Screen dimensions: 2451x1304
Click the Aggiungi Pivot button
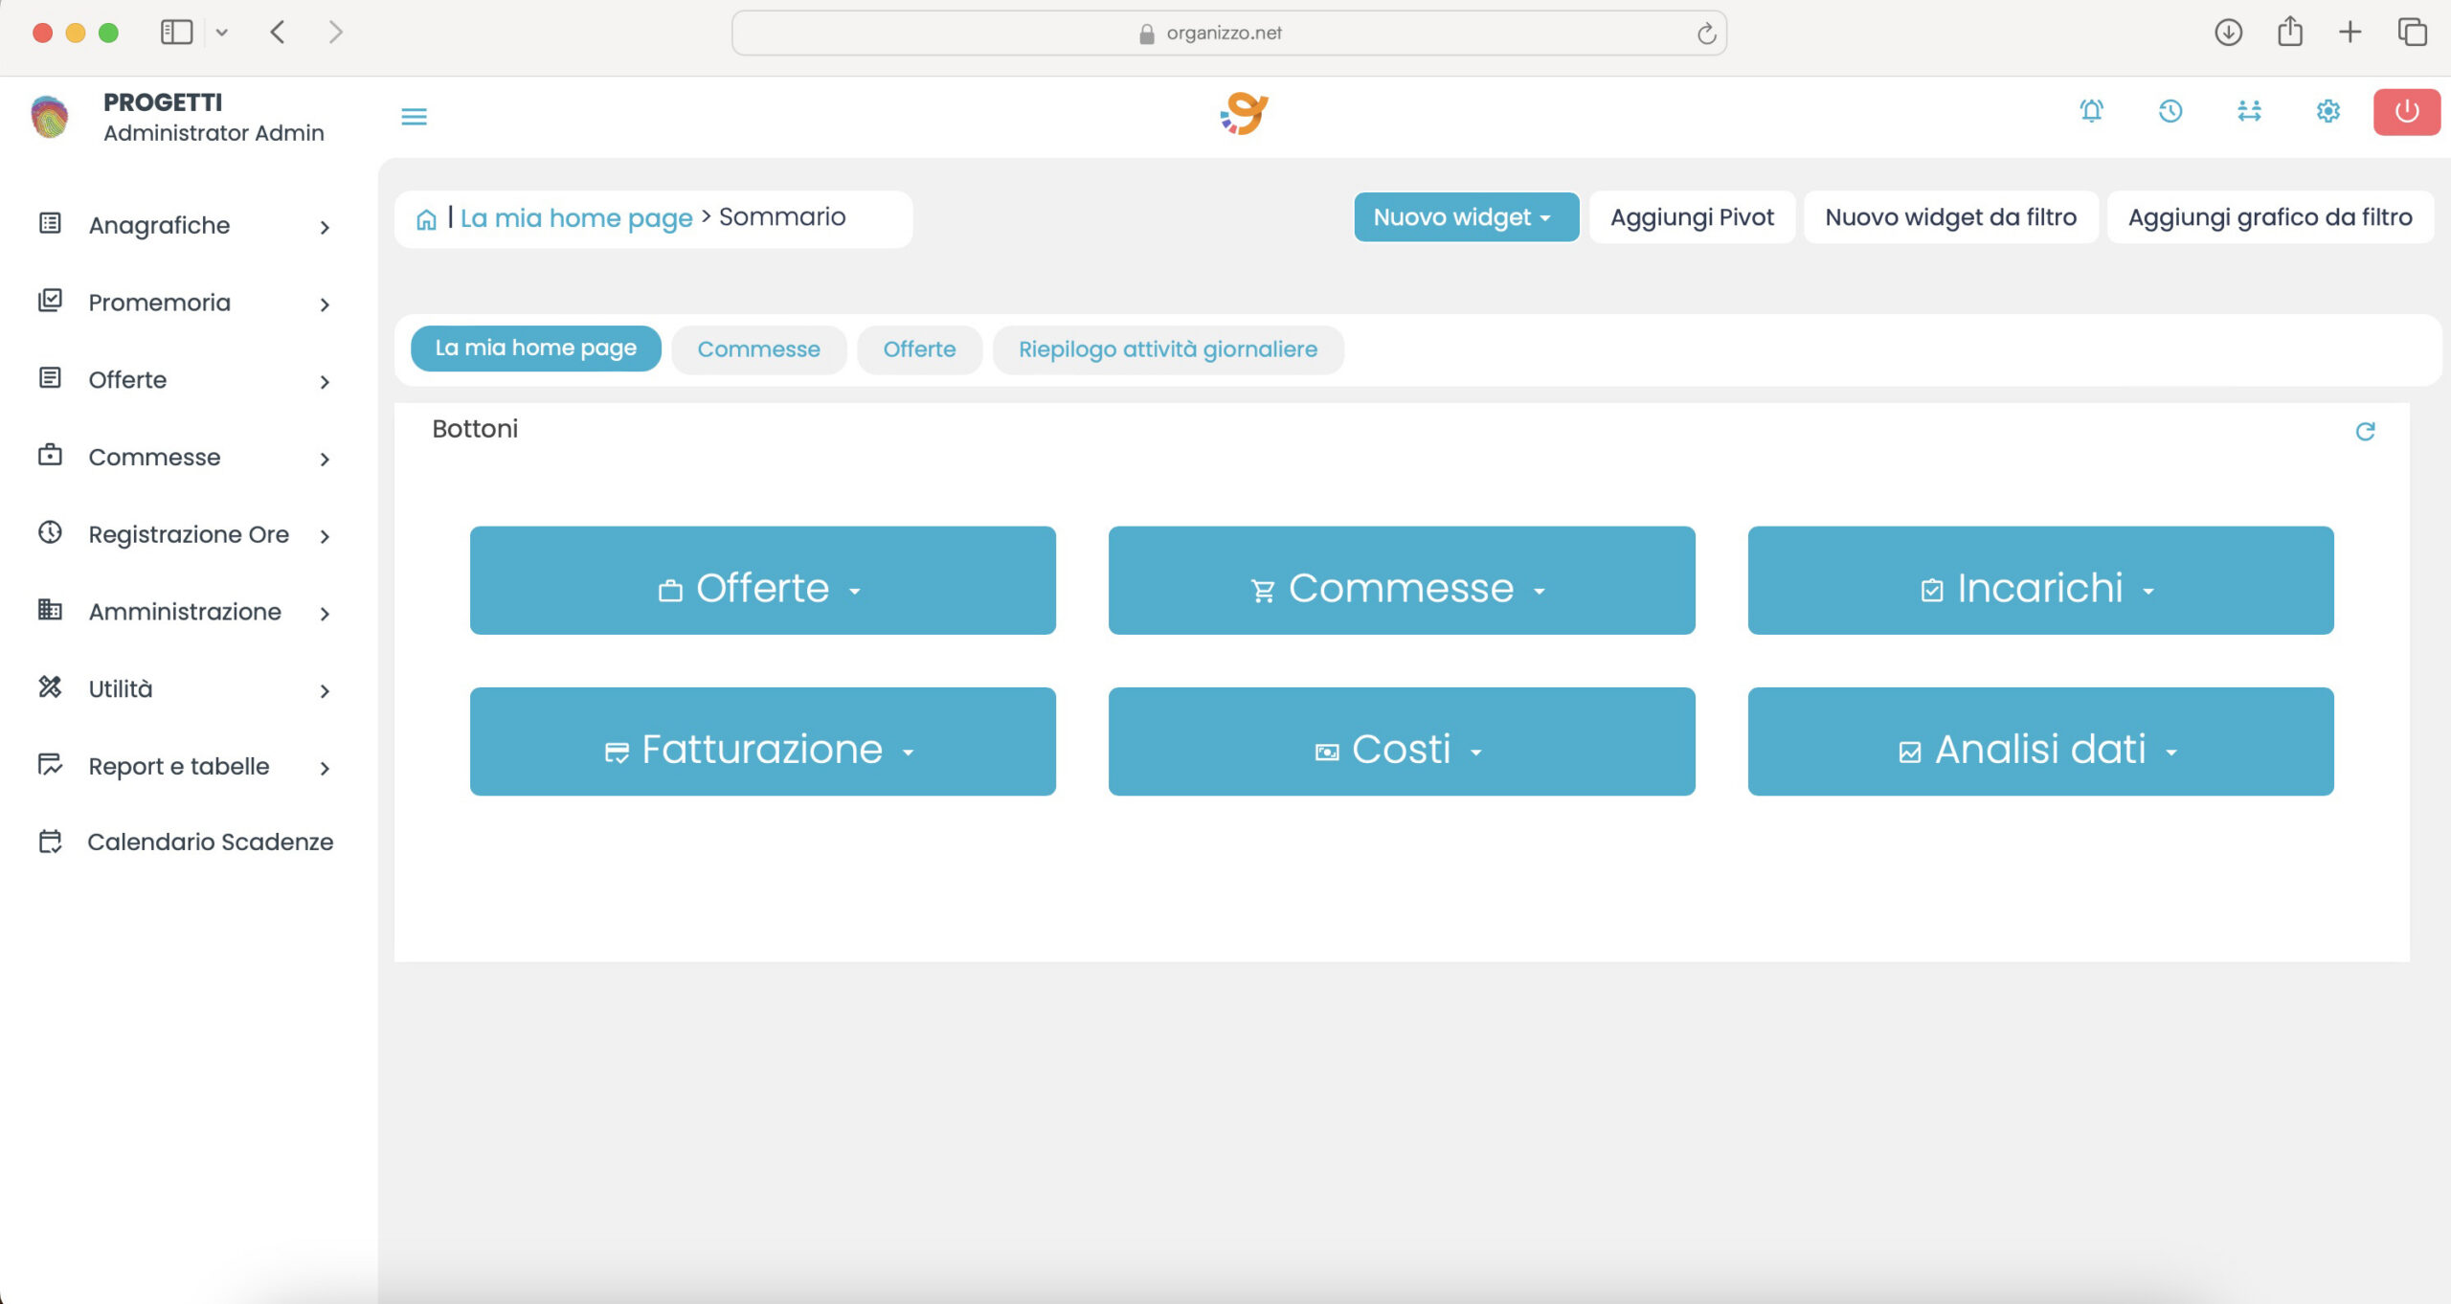[1692, 217]
